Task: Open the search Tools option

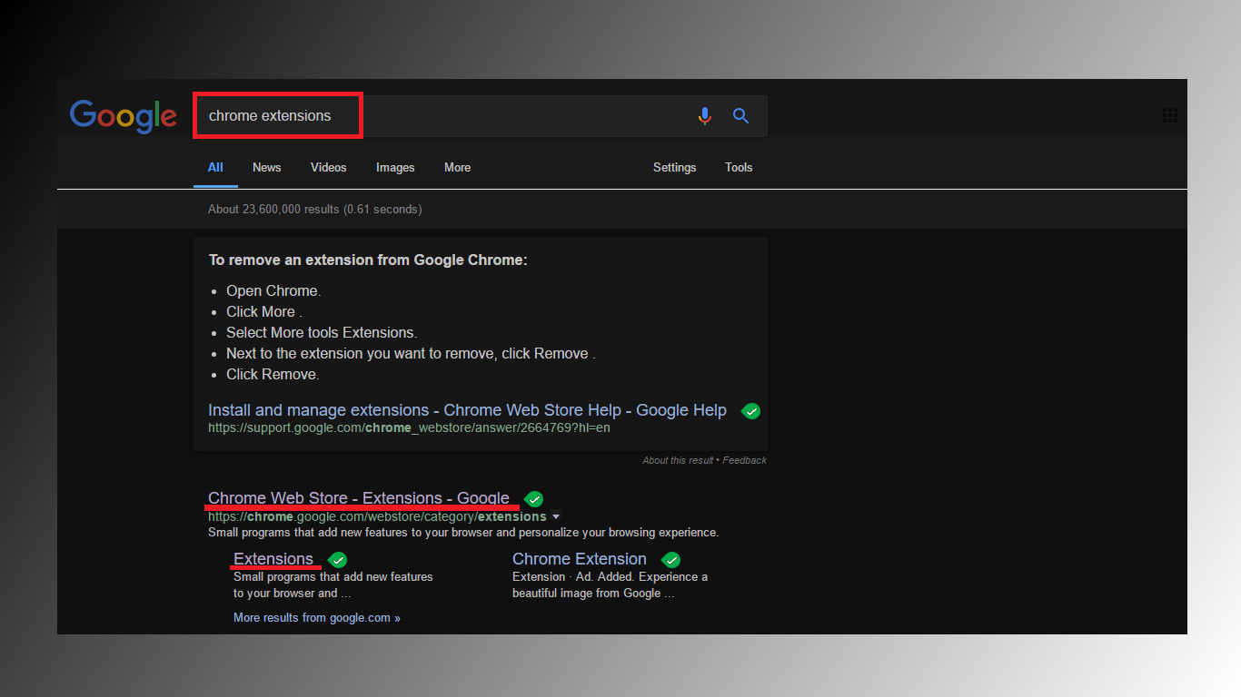Action: point(739,168)
